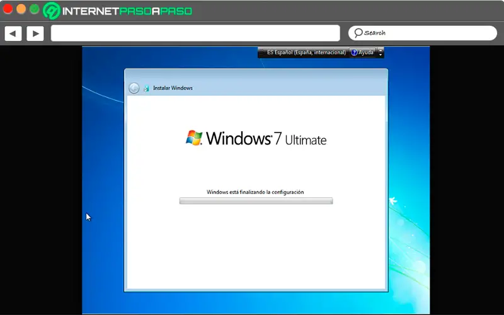Click the Windows 7 Ultimate wordmark

tap(266, 139)
